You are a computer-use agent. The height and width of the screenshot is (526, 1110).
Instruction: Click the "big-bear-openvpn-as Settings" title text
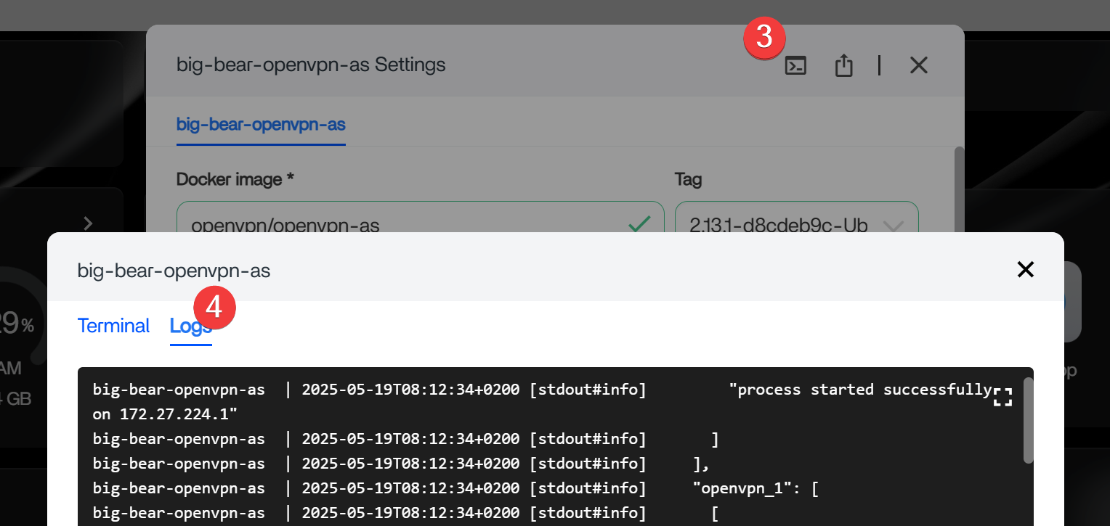point(311,65)
